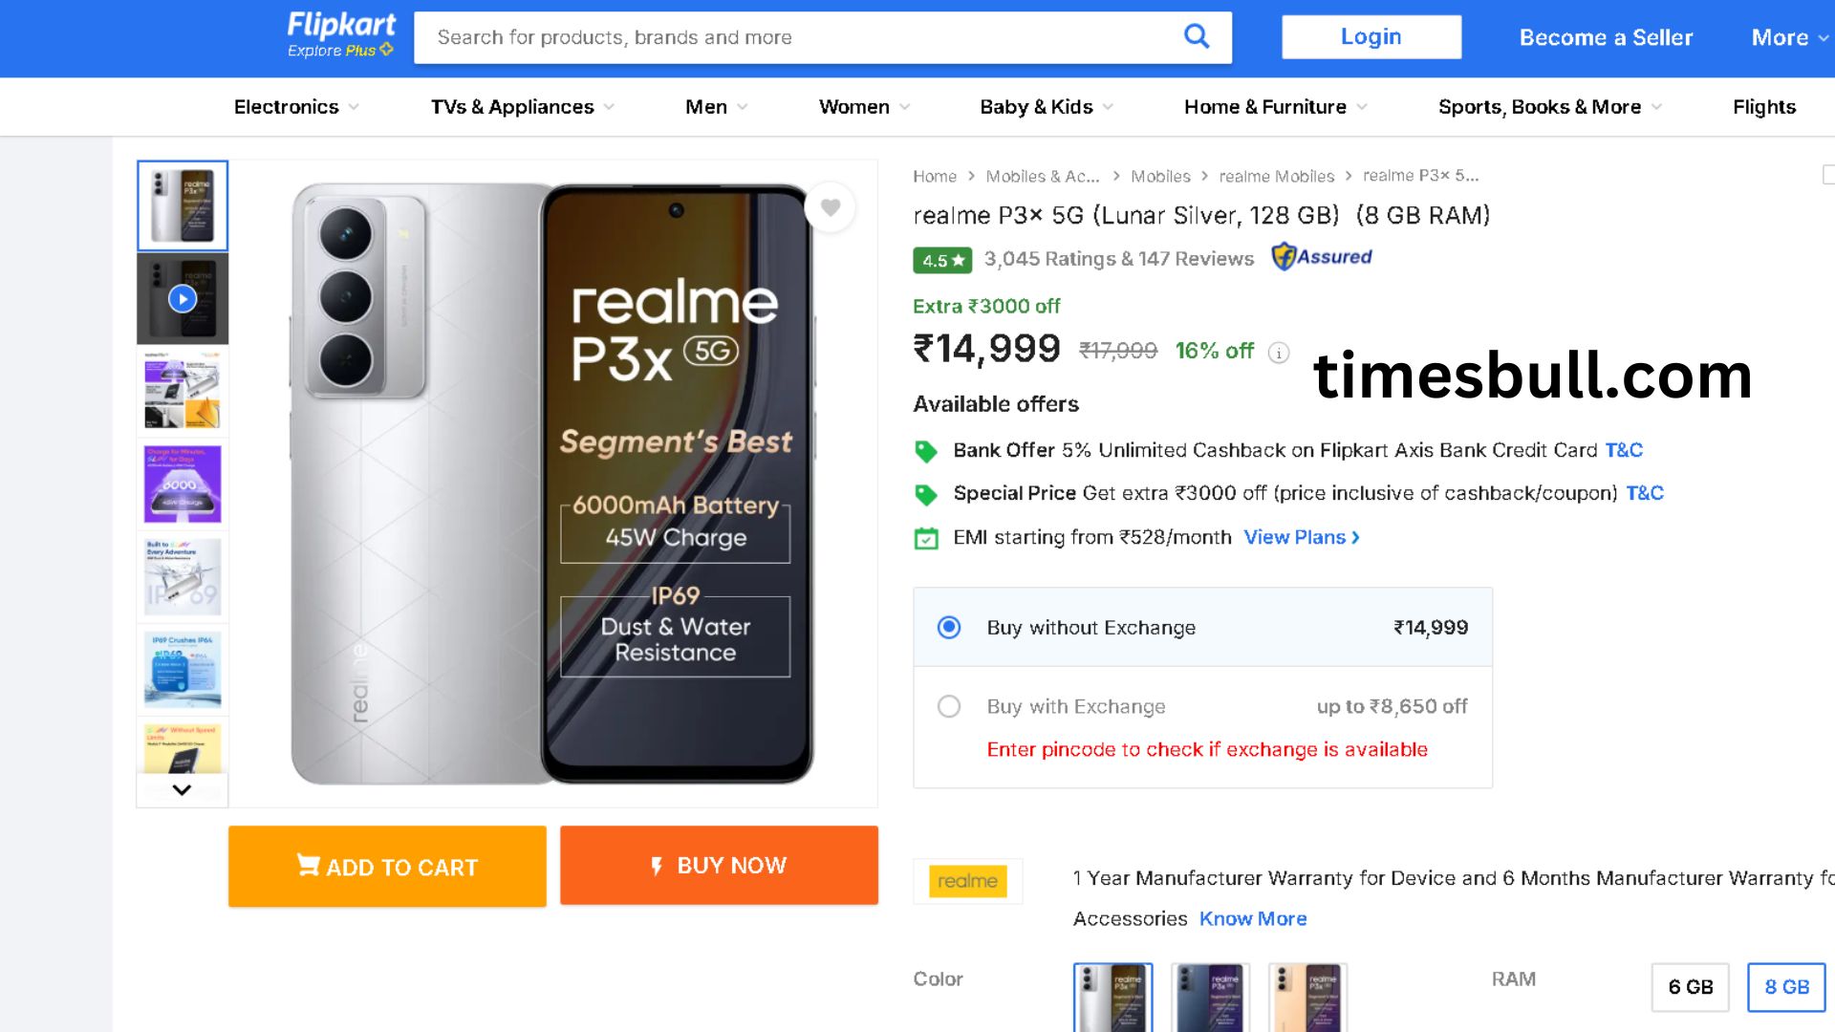The width and height of the screenshot is (1835, 1032).
Task: Go to Mobiles breadcrumb link
Action: (1160, 176)
